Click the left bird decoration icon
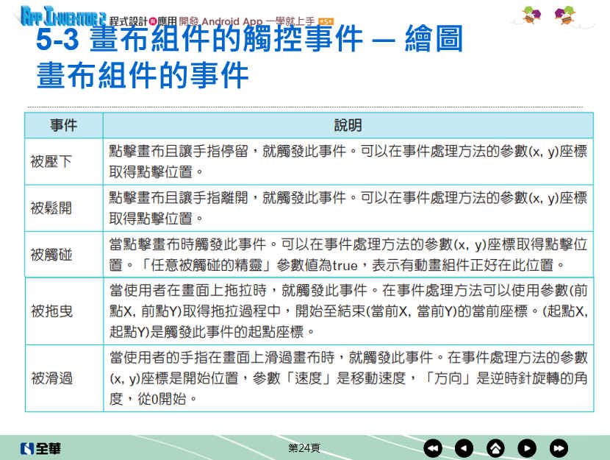This screenshot has height=460, width=610. 534,15
